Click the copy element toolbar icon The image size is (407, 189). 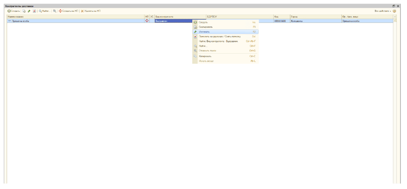point(25,11)
